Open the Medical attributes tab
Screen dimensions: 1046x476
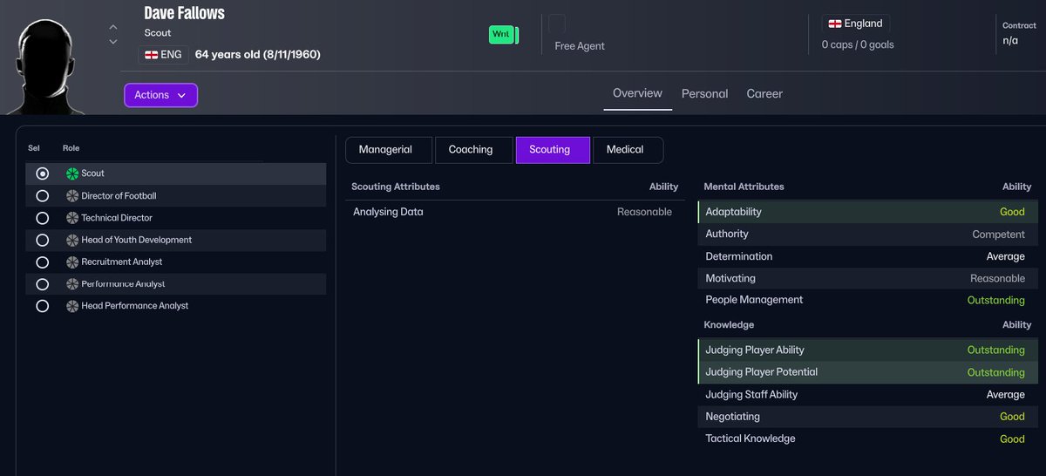tap(628, 150)
